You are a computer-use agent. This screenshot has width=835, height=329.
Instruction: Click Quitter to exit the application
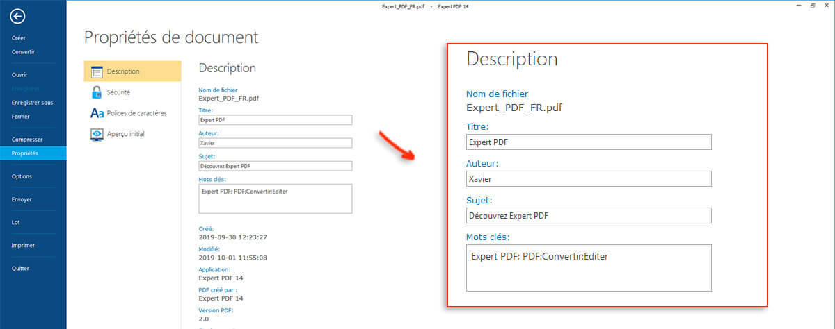21,268
